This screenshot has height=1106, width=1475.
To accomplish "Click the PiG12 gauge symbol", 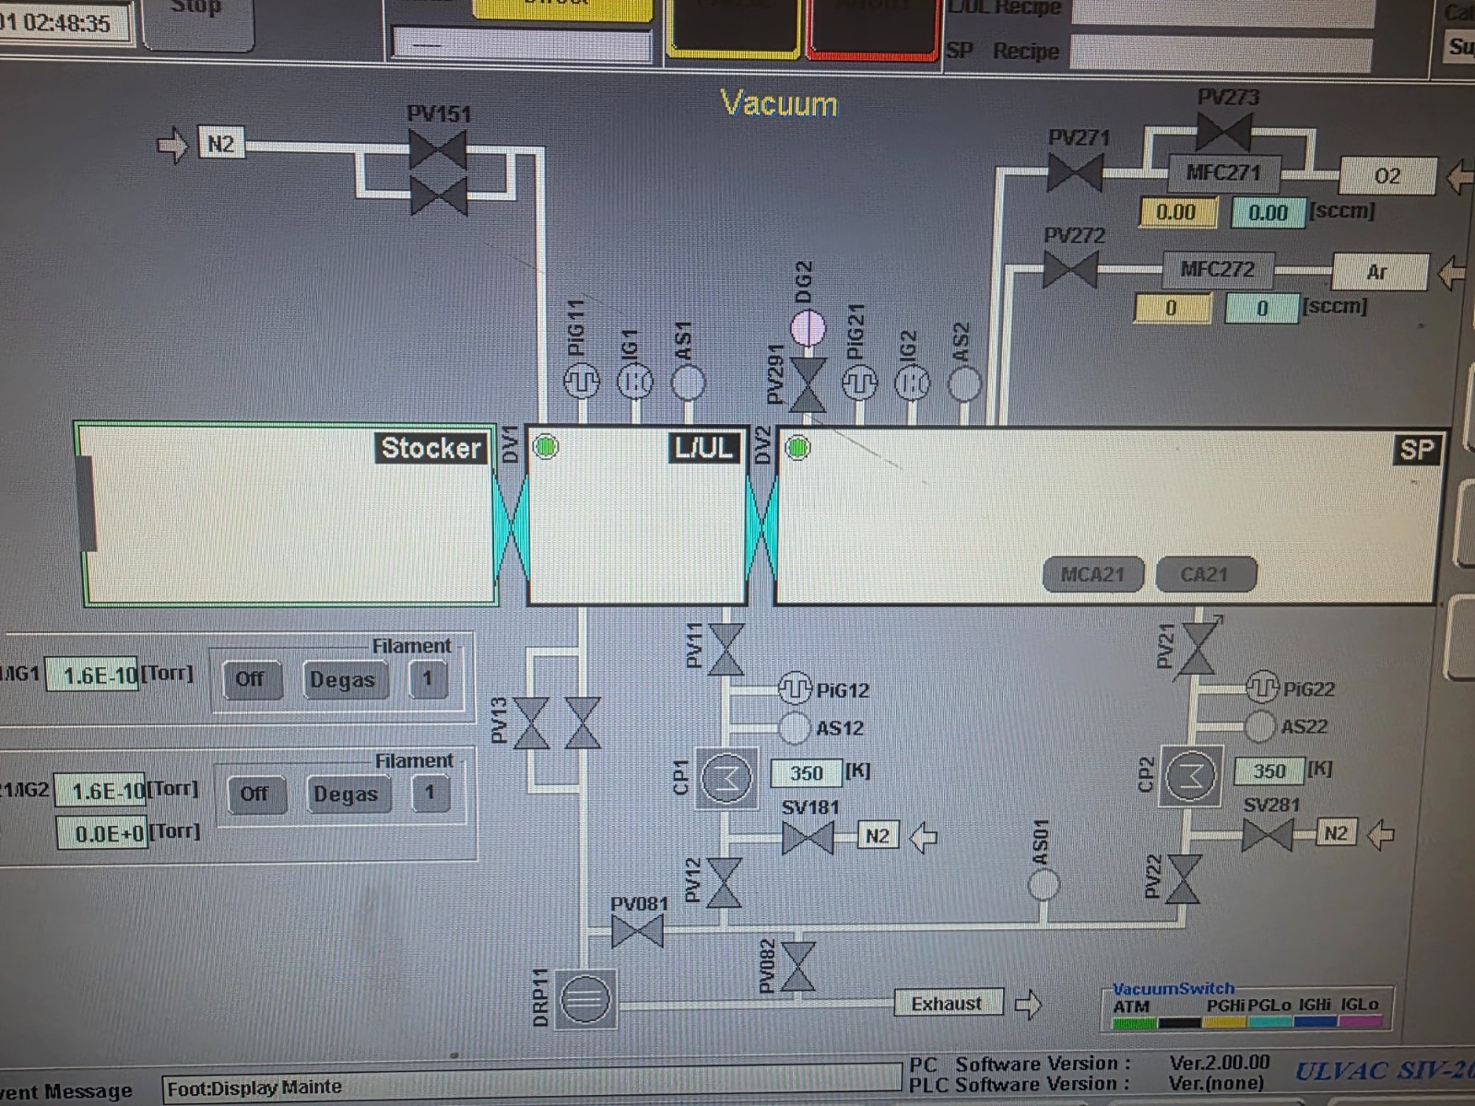I will click(795, 688).
